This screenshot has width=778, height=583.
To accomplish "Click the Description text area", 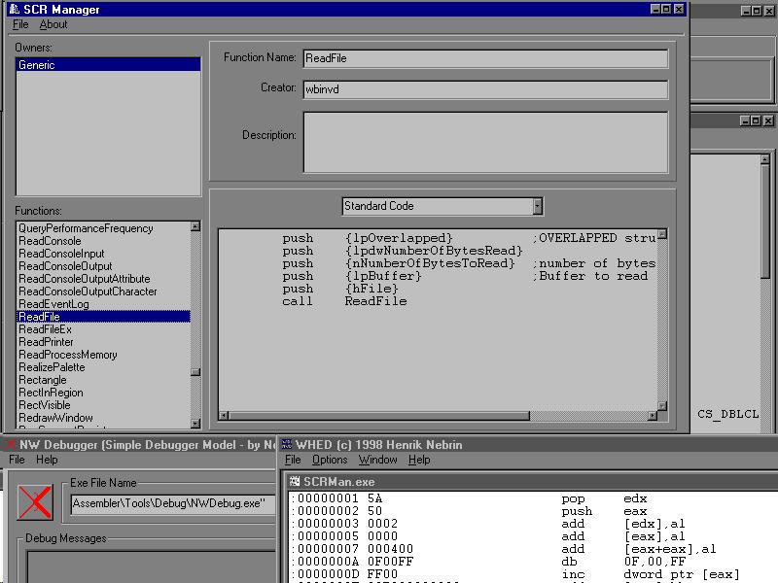I will [x=485, y=142].
